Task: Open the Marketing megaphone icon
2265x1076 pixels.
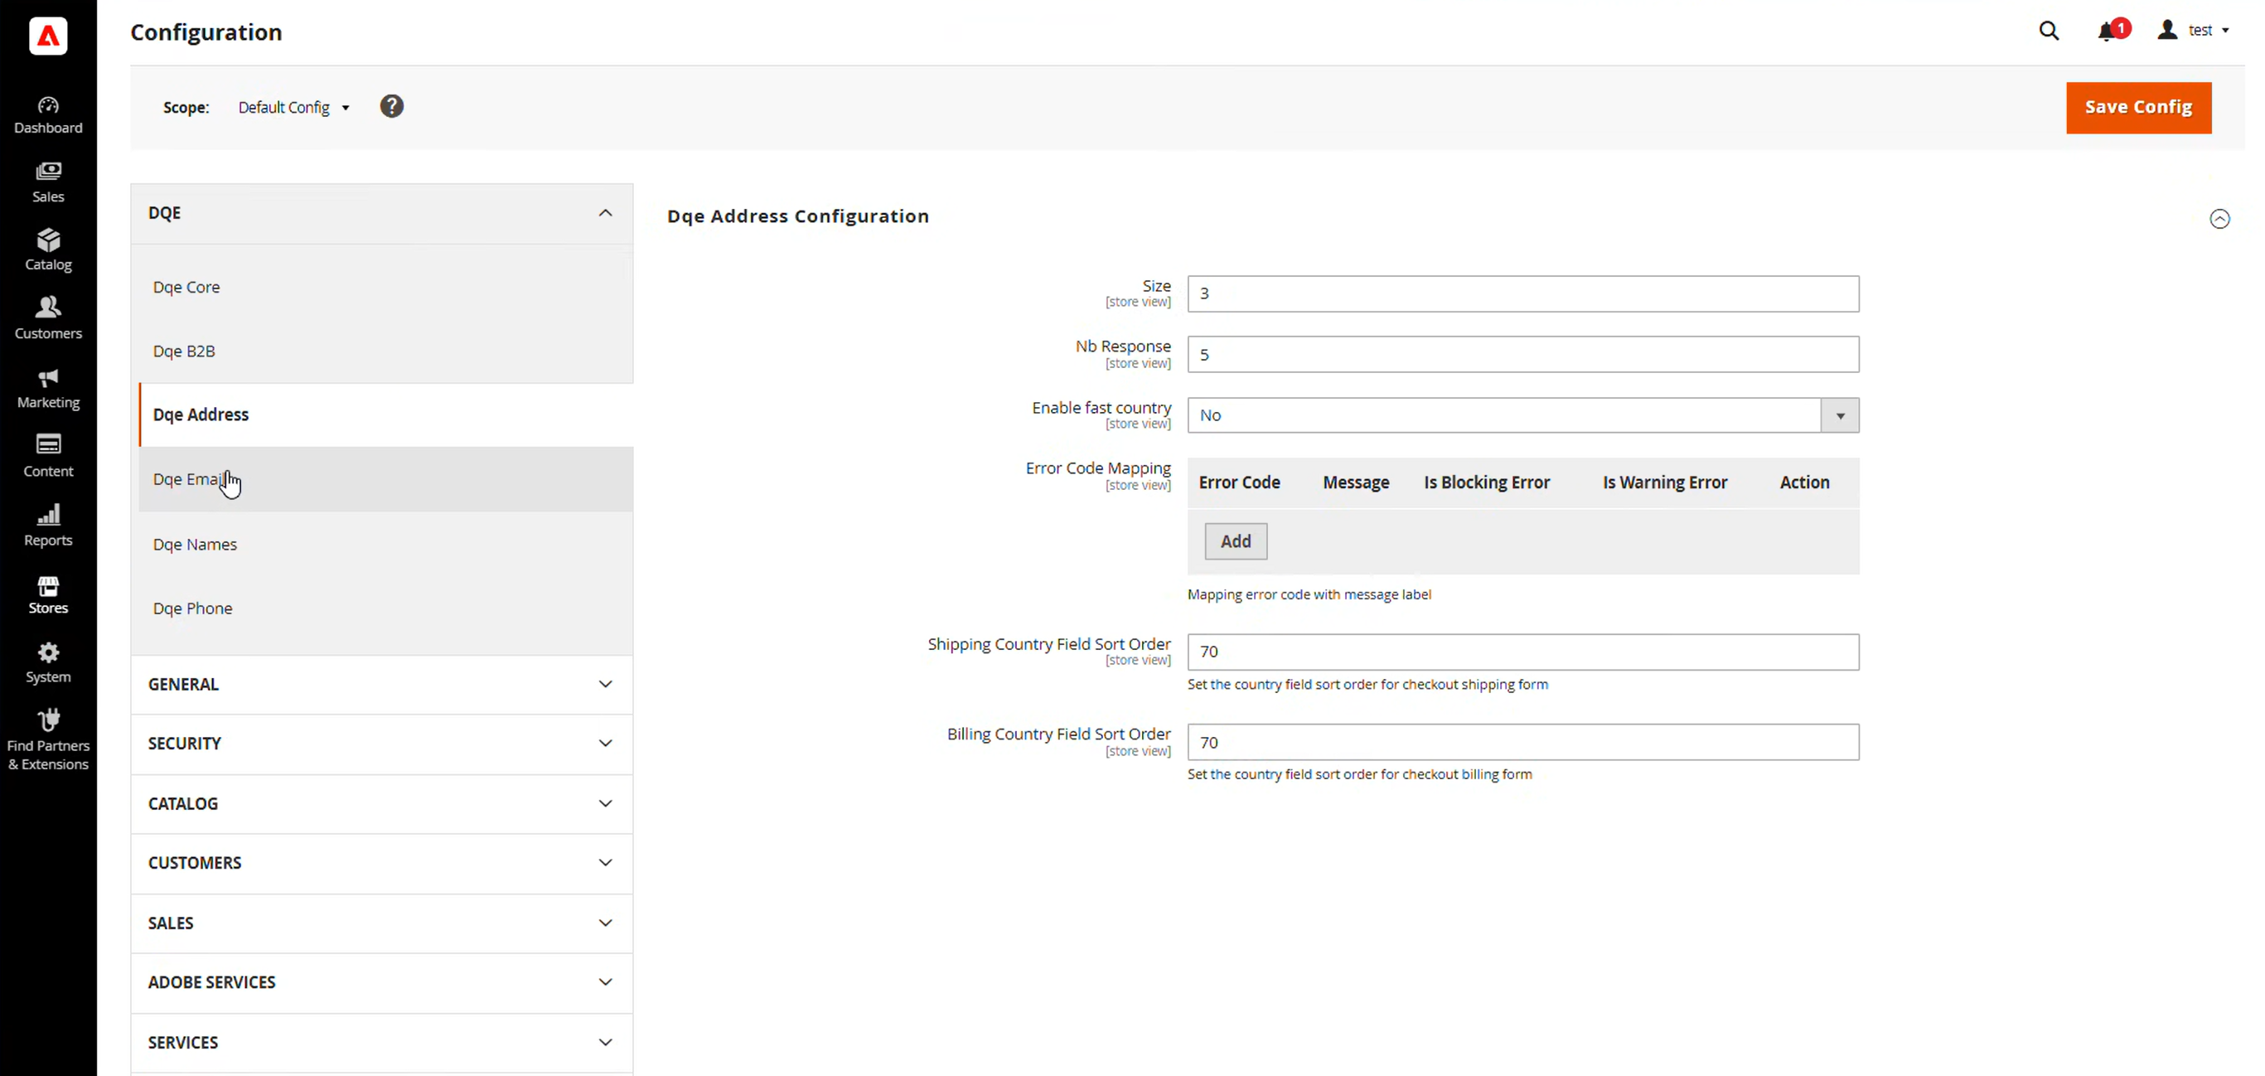Action: pos(48,378)
